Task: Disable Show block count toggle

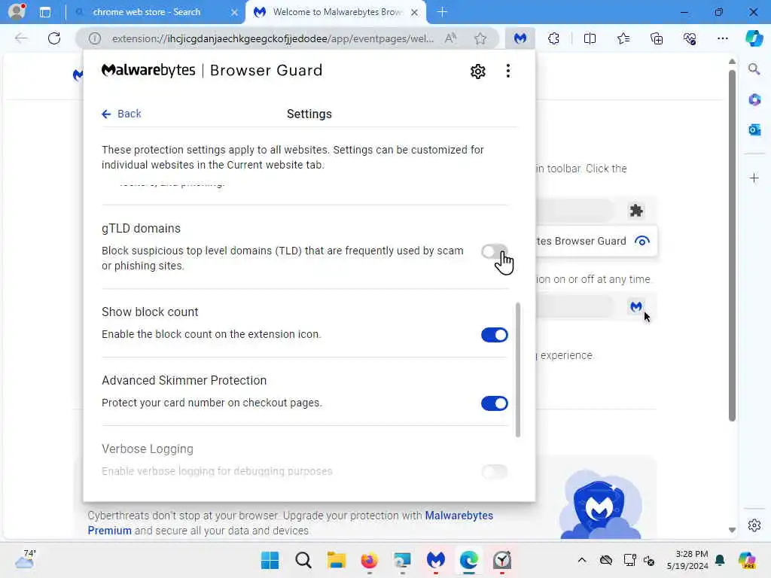Action: 494,335
